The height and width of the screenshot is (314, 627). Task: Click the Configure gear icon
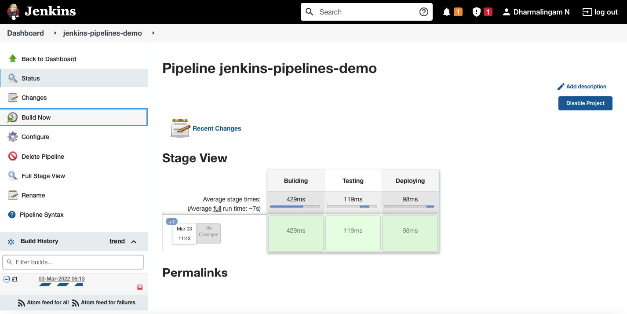tap(13, 137)
